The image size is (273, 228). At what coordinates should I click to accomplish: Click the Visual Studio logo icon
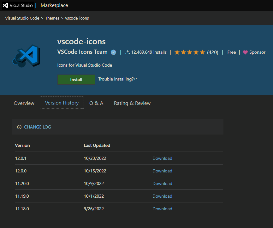click(6, 5)
